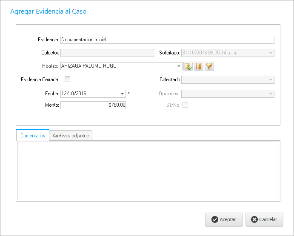This screenshot has height=236, width=294.
Task: Expand the Solicitado date dropdown
Action: [270, 53]
